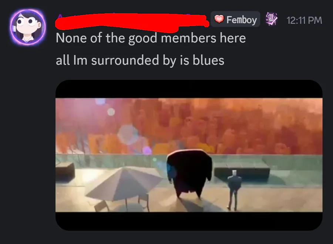
Task: Click the large dark round figure in the video
Action: tap(189, 173)
